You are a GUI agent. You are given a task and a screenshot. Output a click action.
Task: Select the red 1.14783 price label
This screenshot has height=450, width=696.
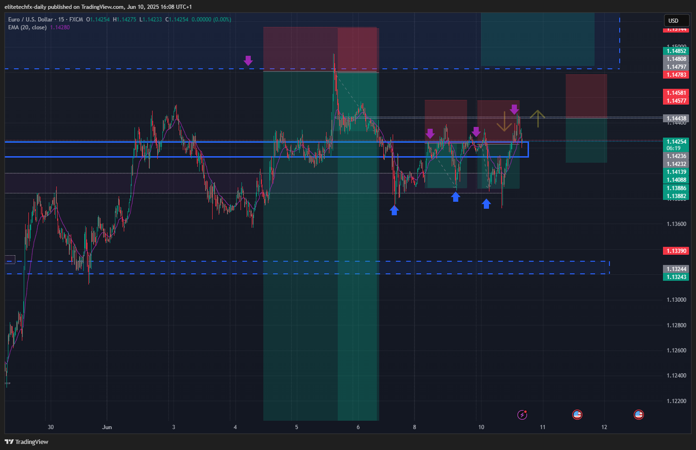[676, 75]
